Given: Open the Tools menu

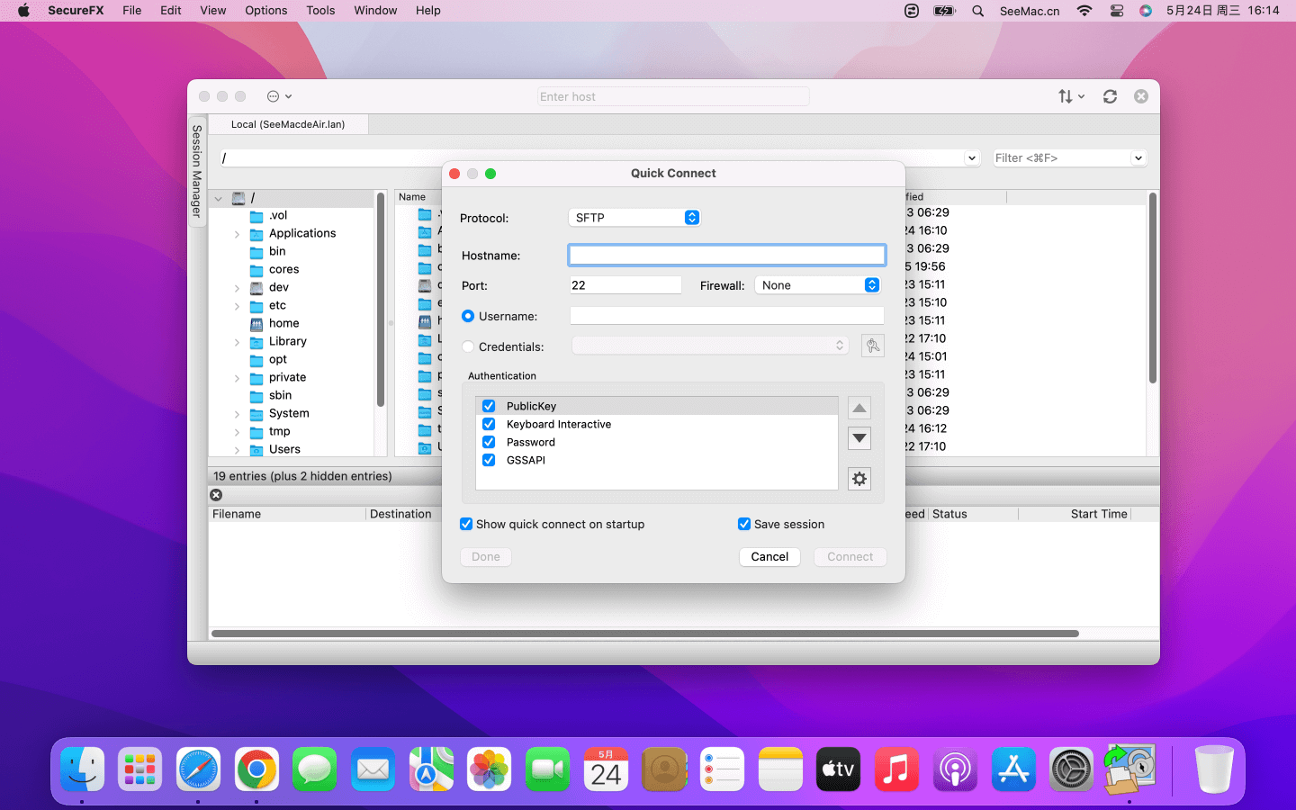Looking at the screenshot, I should coord(319,11).
